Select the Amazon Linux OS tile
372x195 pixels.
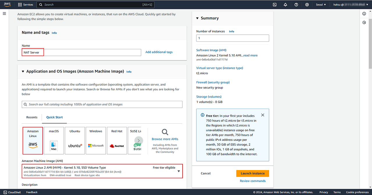33,140
